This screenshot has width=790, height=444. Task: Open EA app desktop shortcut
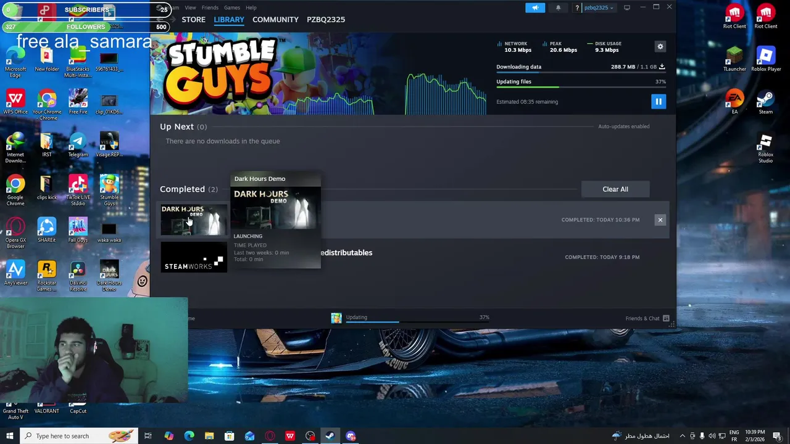(x=734, y=102)
